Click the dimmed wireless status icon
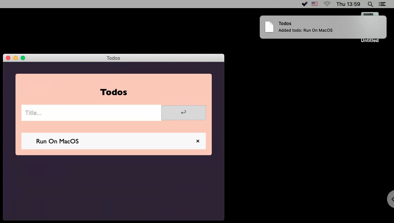This screenshot has height=223, width=394. click(326, 4)
